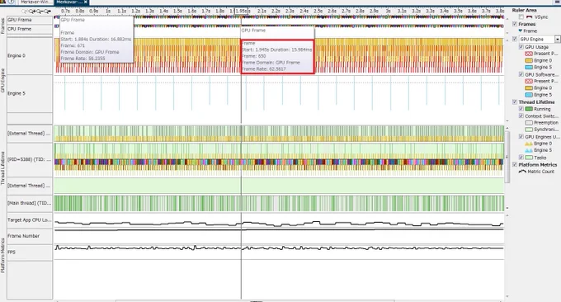
Task: Click the horizontal scrollbar thumb at bottom
Action: [x=256, y=301]
